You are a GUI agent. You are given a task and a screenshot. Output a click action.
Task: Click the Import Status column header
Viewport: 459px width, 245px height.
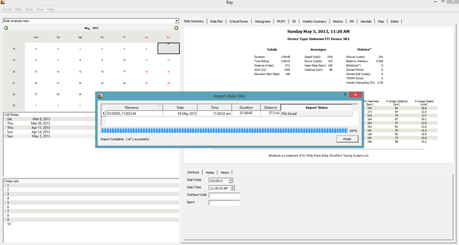[x=316, y=108]
